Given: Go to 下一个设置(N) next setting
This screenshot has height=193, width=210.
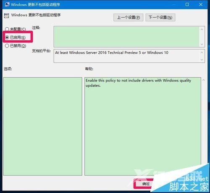Looking at the screenshot, I should tap(160, 17).
